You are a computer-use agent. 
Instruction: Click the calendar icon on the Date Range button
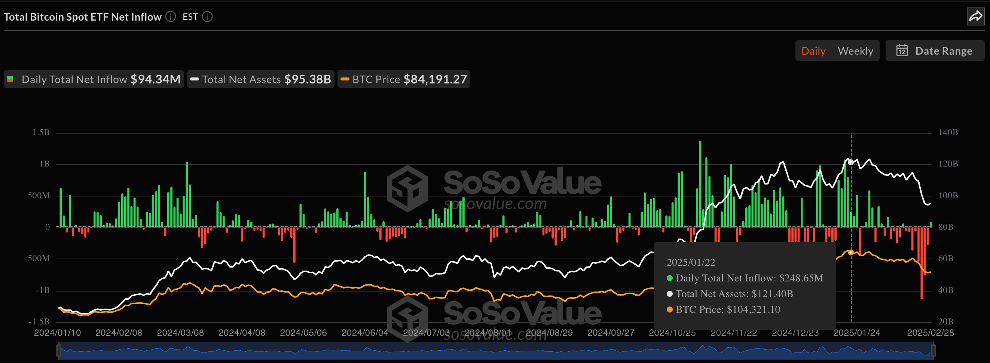[x=902, y=51]
